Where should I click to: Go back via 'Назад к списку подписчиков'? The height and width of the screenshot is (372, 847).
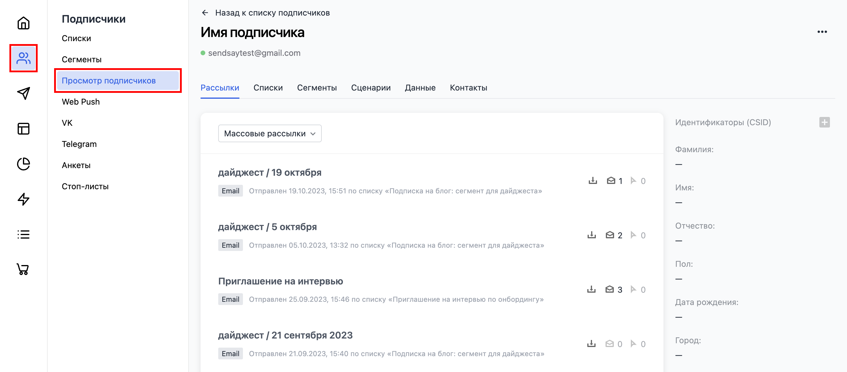pyautogui.click(x=265, y=13)
